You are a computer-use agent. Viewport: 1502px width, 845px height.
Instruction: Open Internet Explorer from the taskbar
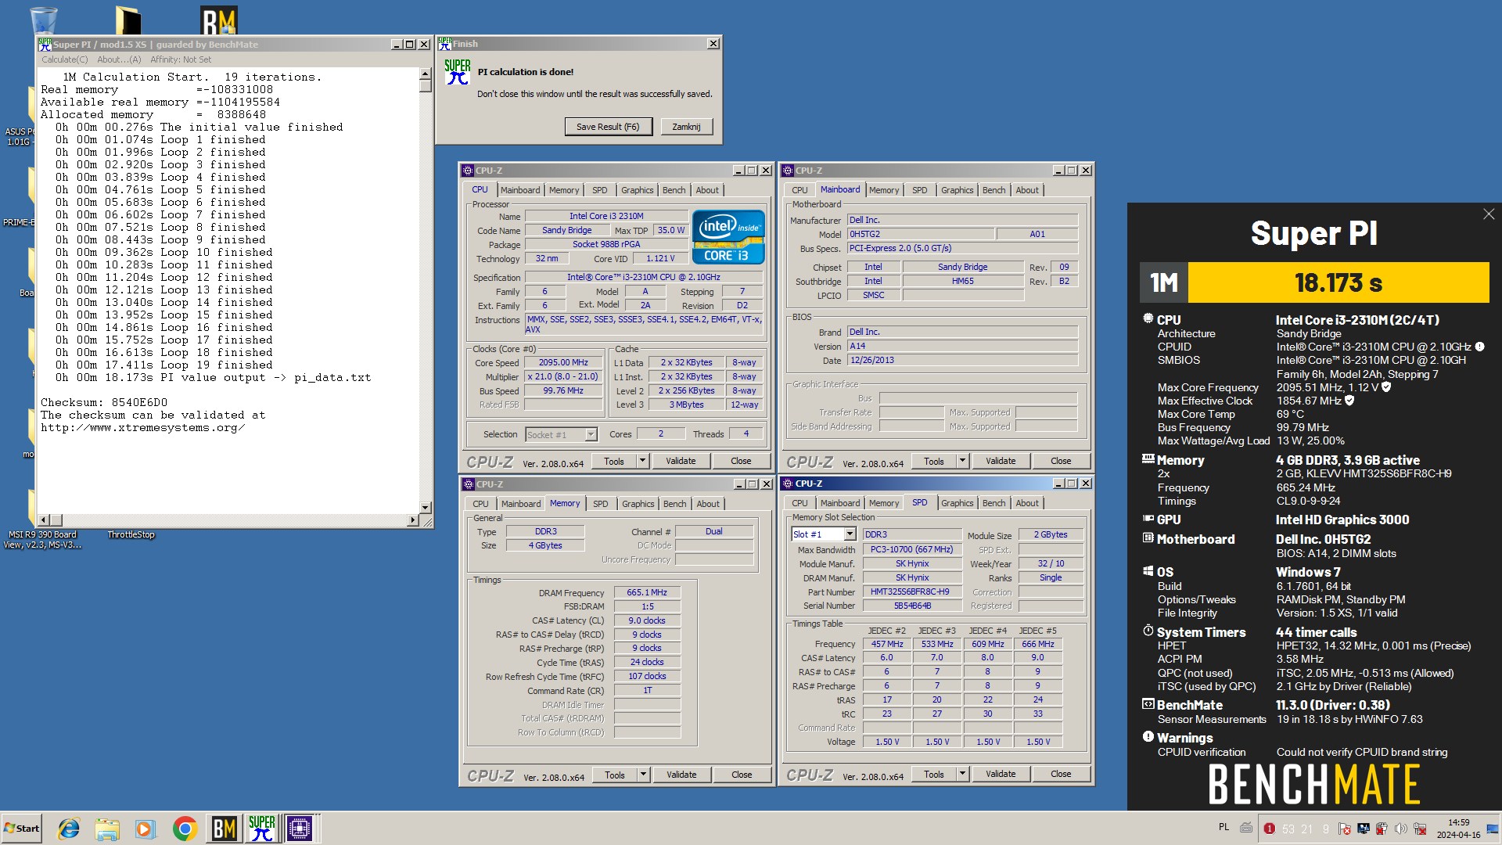click(x=69, y=828)
